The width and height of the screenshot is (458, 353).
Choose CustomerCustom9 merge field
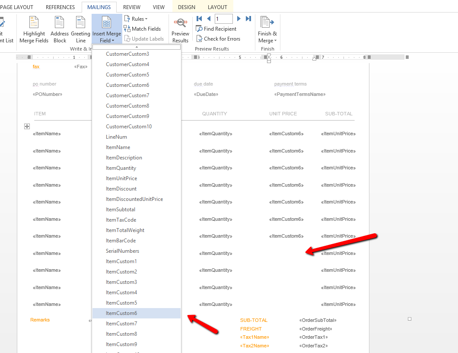137,116
